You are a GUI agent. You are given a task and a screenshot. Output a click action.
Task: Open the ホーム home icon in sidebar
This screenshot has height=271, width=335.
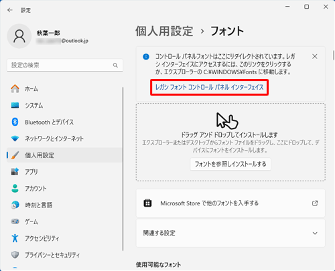pyautogui.click(x=15, y=89)
